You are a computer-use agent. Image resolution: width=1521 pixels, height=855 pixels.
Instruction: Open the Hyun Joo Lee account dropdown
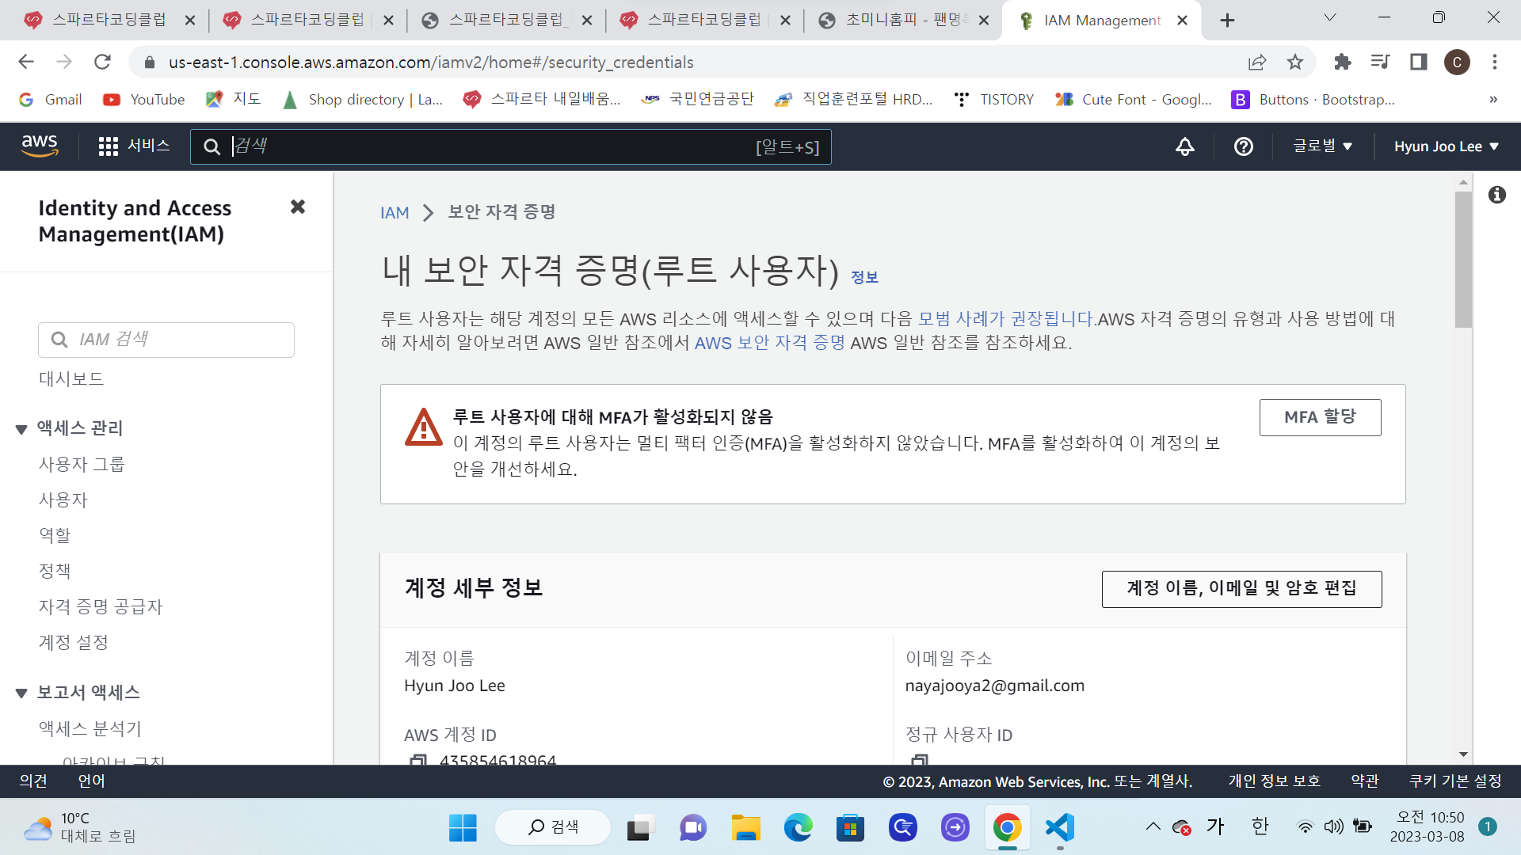tap(1447, 146)
